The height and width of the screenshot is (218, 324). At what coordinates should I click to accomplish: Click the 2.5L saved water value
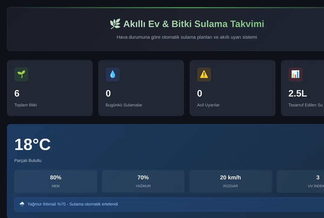(298, 94)
